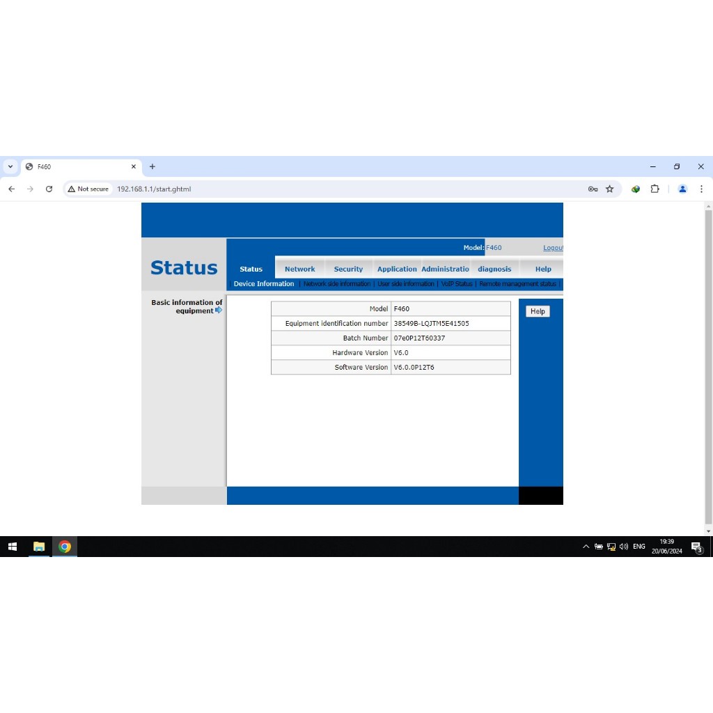The height and width of the screenshot is (713, 713).
Task: Click Basic information of equipment sidebar item
Action: coord(187,306)
